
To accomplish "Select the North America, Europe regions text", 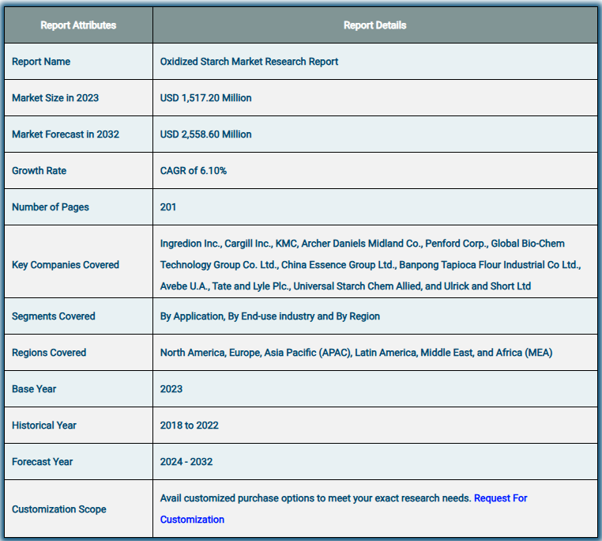I will tap(356, 353).
